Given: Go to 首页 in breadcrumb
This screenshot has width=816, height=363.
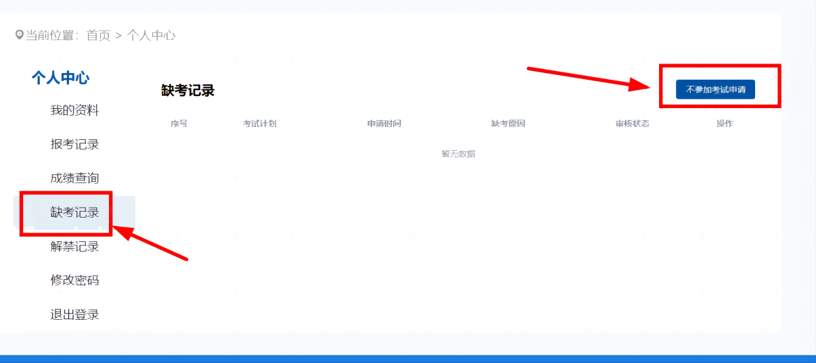Looking at the screenshot, I should point(98,35).
